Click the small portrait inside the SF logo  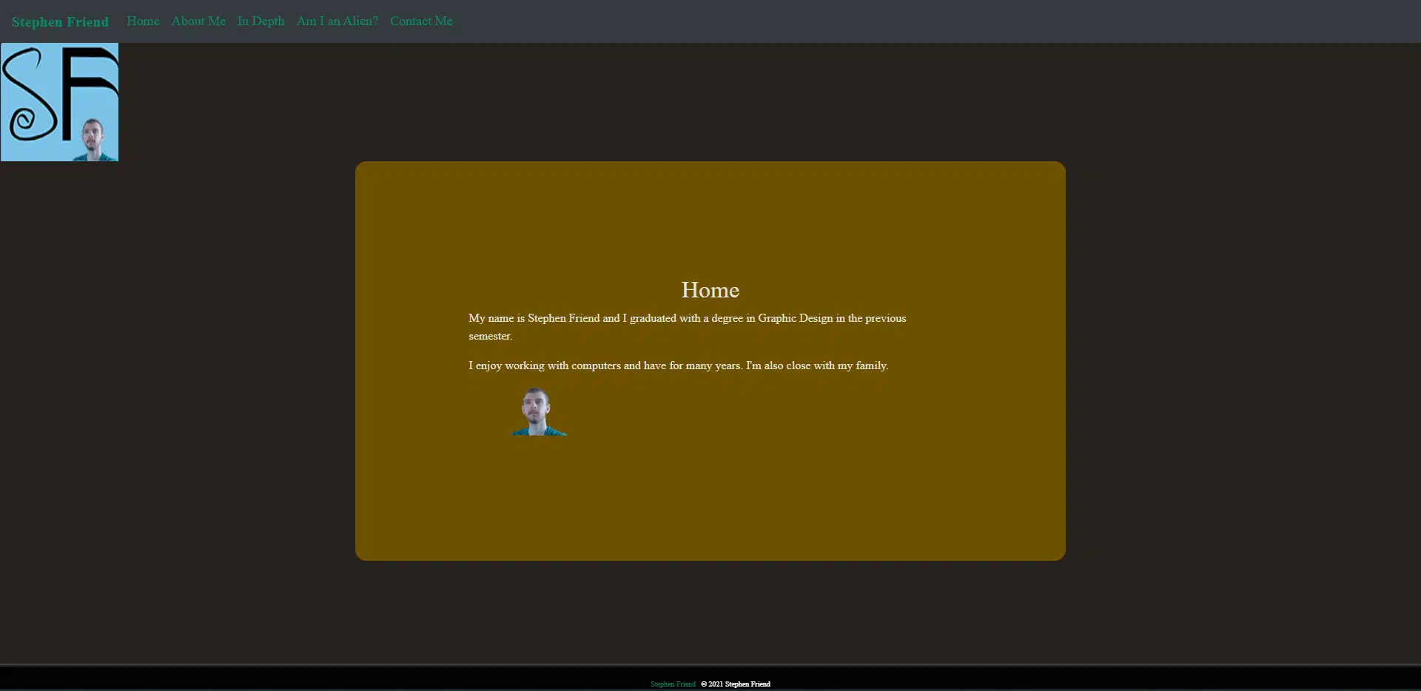pos(93,139)
